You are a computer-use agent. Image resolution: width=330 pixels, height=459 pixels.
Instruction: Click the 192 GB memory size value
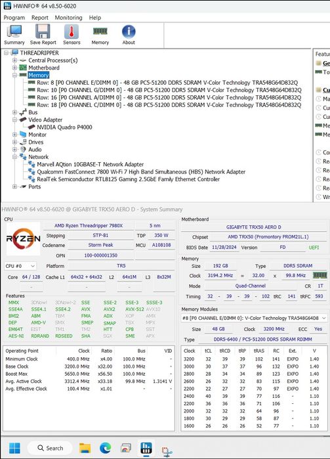pos(220,266)
